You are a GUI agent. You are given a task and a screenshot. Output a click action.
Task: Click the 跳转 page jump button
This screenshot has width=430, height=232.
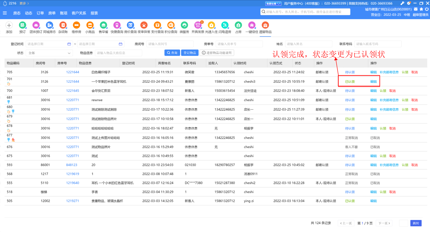(416, 223)
